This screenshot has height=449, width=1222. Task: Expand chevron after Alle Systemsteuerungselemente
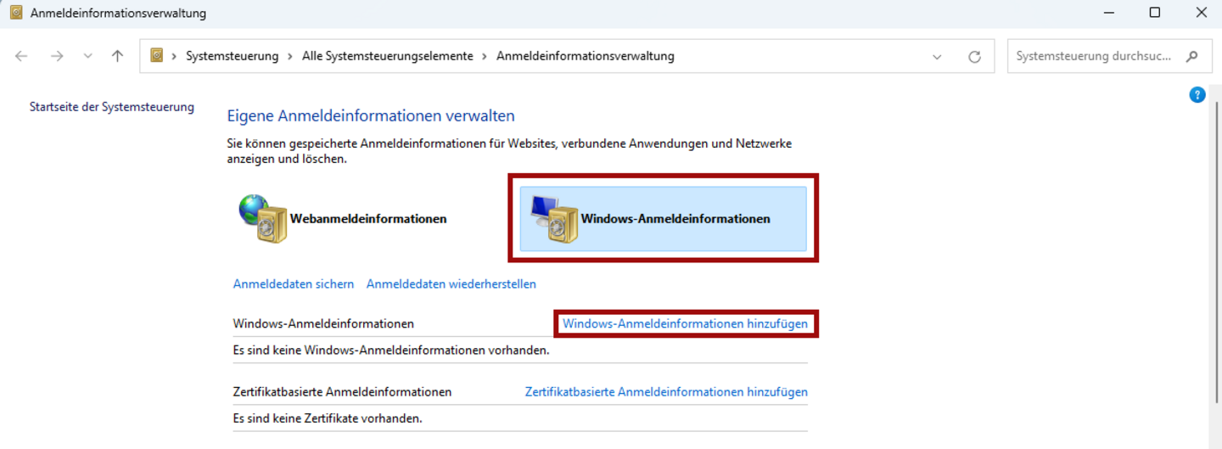pyautogui.click(x=485, y=56)
